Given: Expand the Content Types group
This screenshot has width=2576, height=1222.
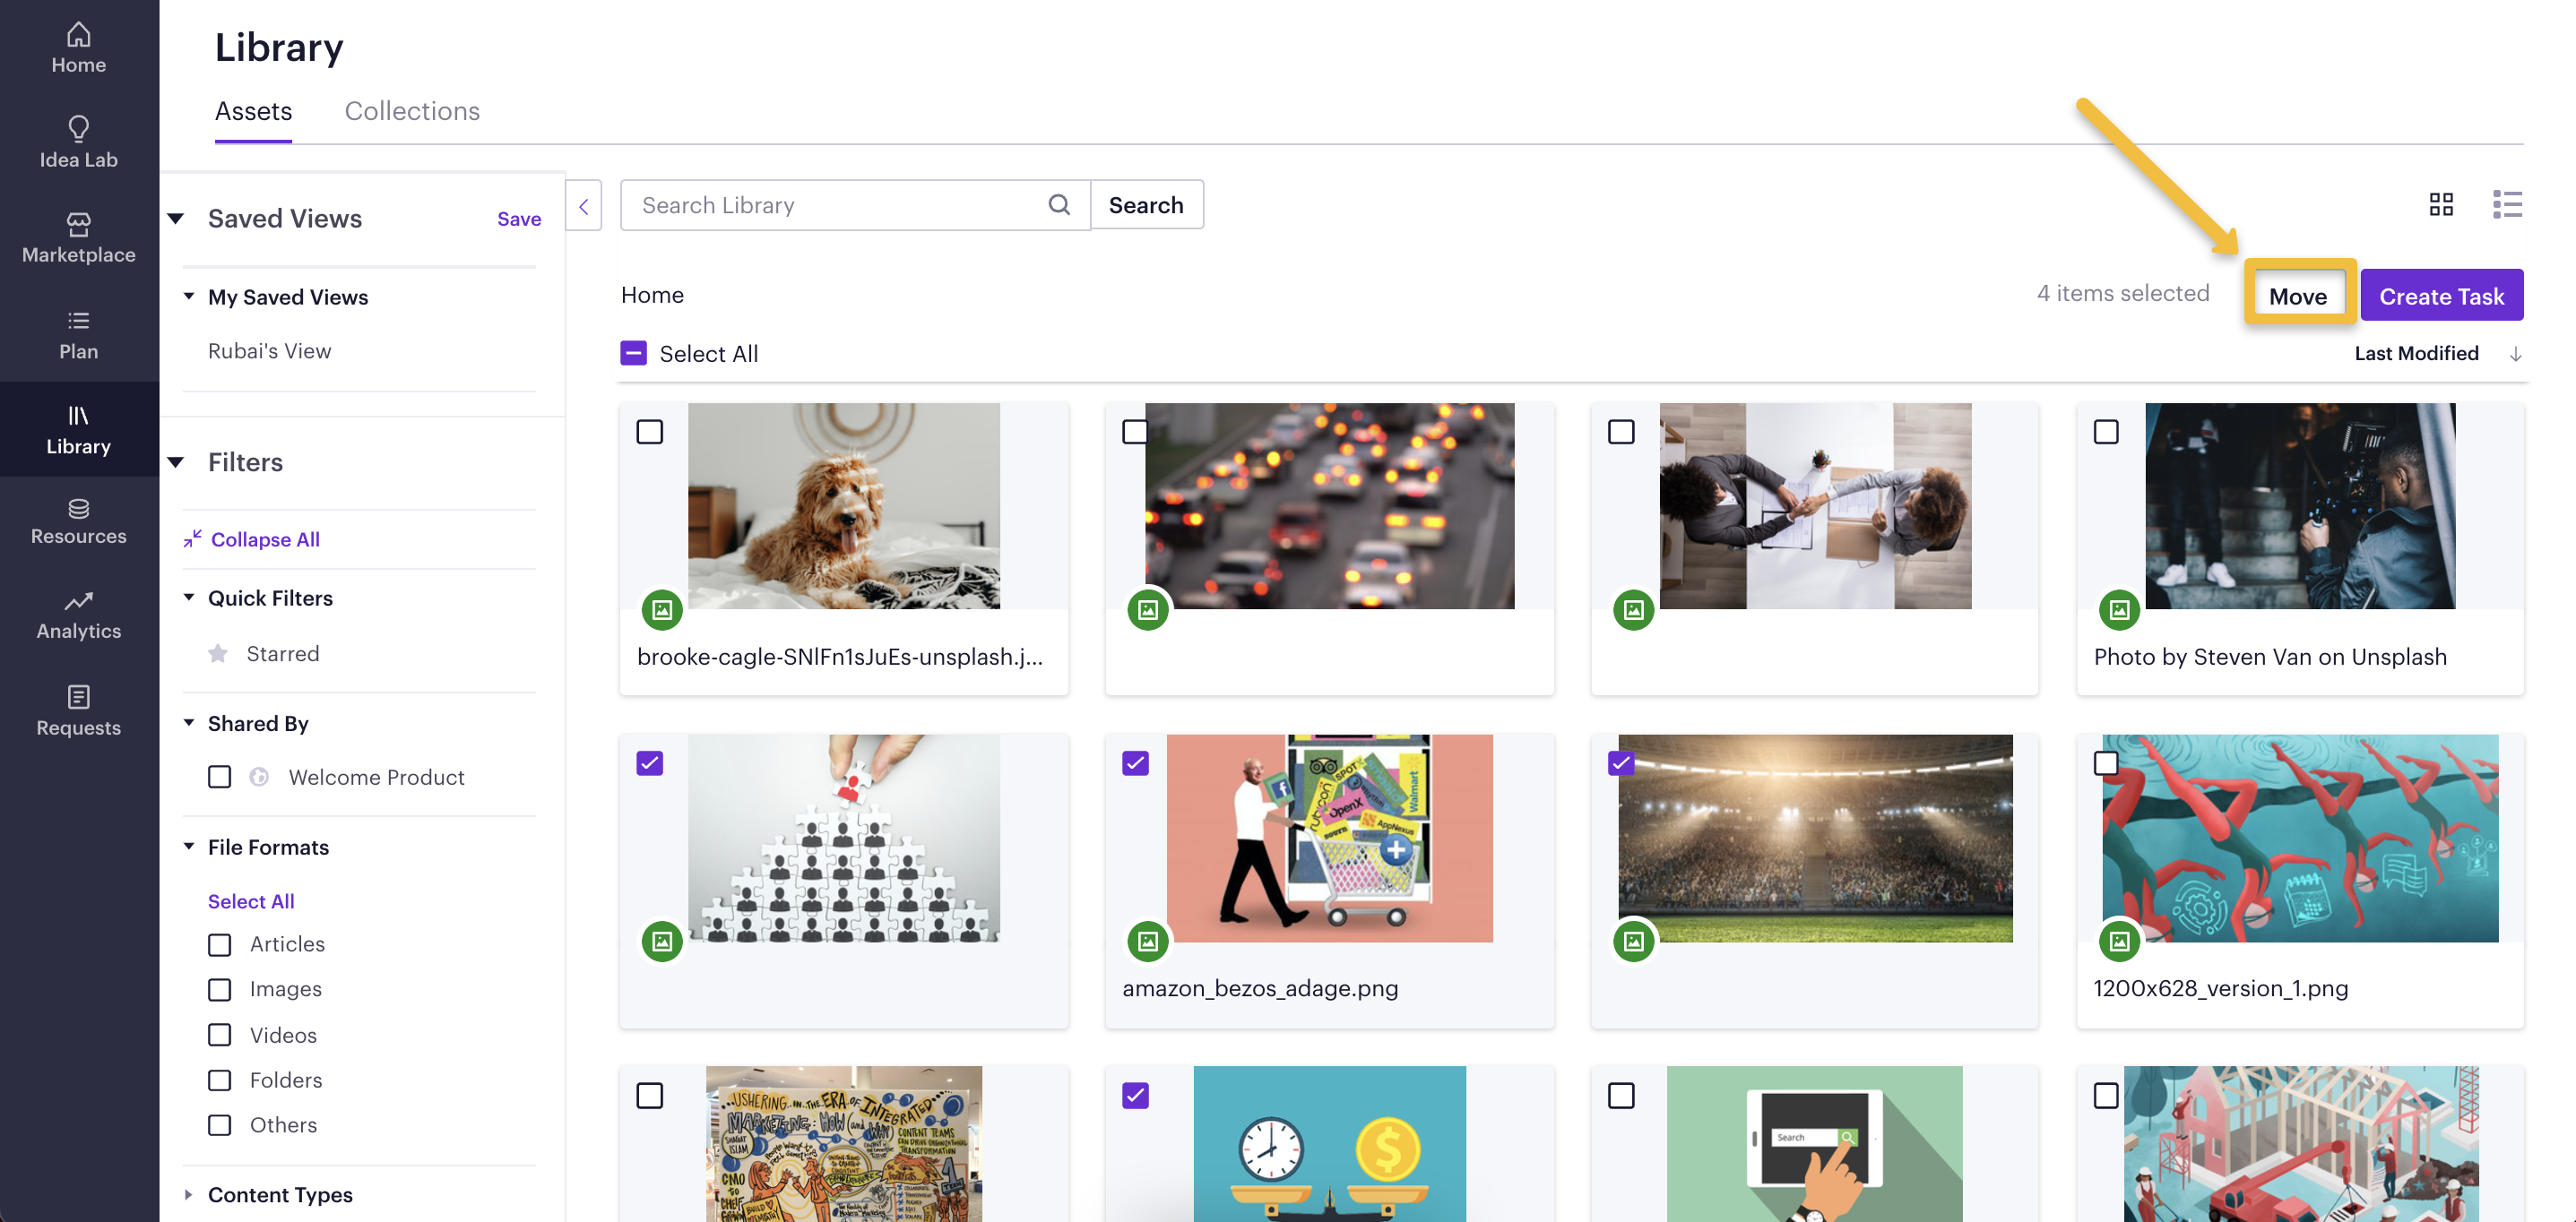Looking at the screenshot, I should coord(189,1194).
